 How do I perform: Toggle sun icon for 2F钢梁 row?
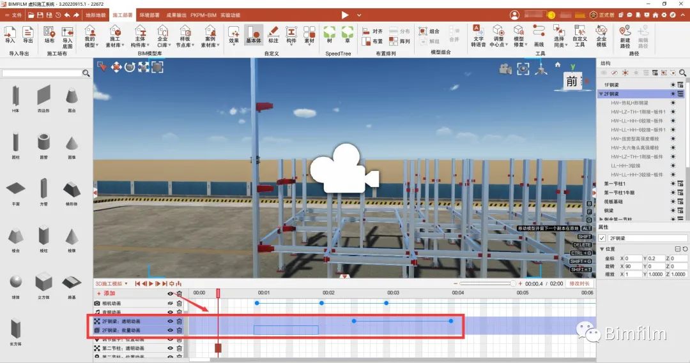[x=673, y=94]
